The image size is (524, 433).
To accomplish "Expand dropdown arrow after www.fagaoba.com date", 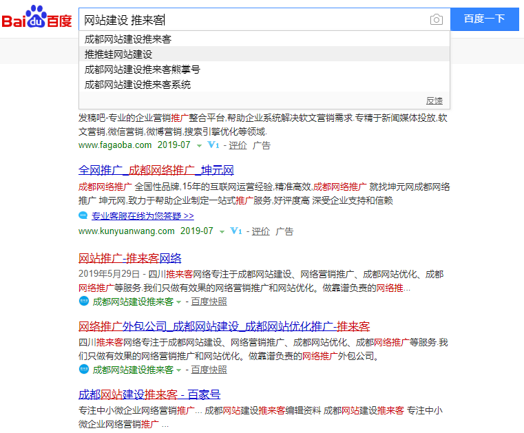I will point(199,146).
